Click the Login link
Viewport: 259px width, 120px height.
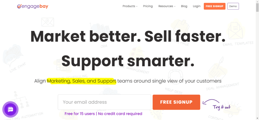pos(197,6)
